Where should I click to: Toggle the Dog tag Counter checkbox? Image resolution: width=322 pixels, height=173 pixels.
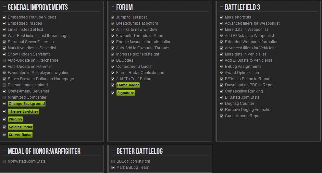coord(221,104)
